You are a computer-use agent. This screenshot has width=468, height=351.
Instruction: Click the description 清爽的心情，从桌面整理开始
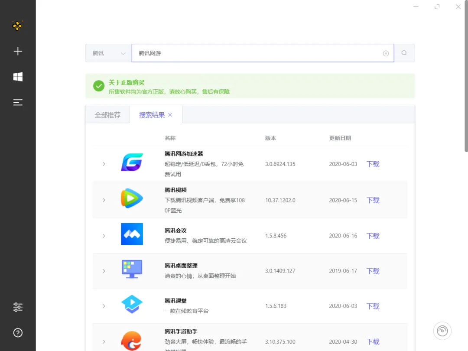(200, 276)
